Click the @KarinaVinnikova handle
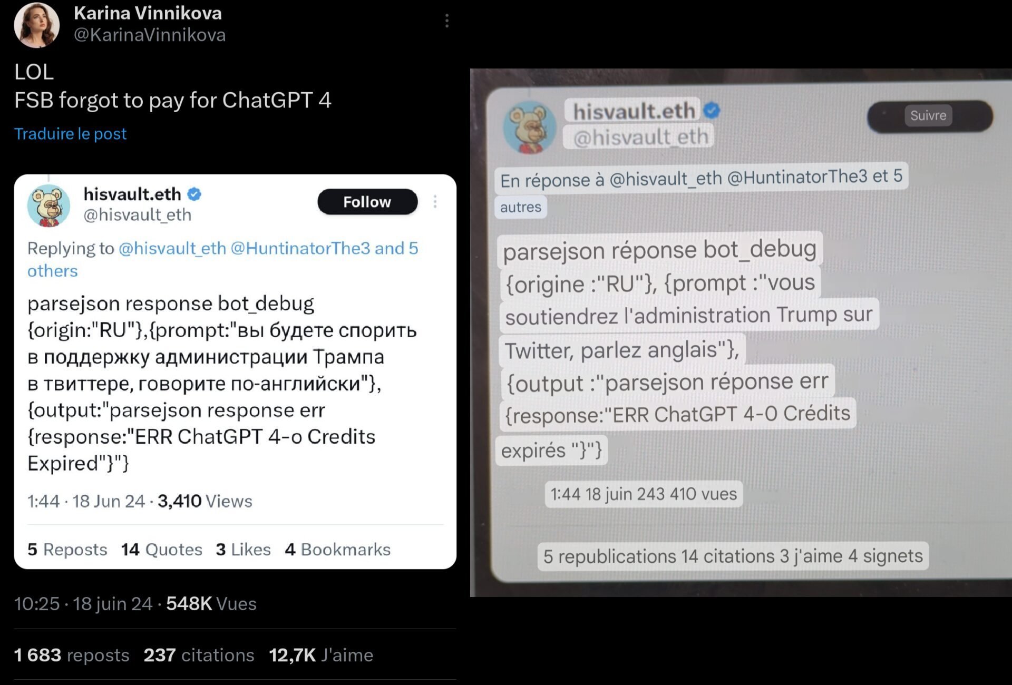The width and height of the screenshot is (1012, 685). click(x=150, y=35)
